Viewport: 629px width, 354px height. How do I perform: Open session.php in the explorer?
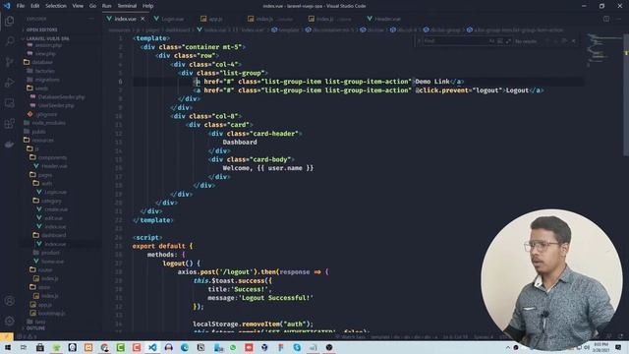click(48, 45)
